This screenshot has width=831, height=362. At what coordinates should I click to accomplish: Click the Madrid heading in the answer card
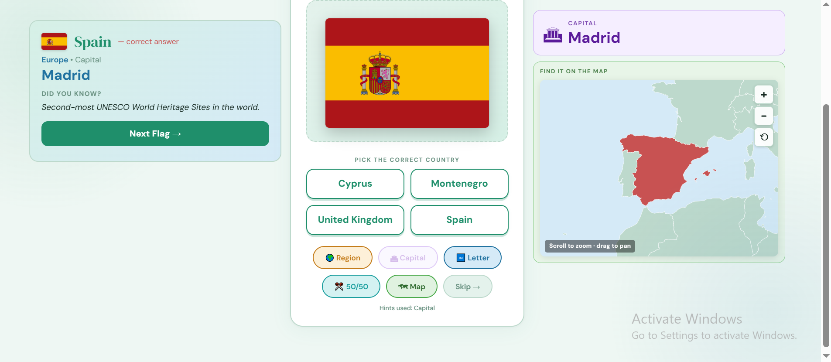click(x=66, y=75)
